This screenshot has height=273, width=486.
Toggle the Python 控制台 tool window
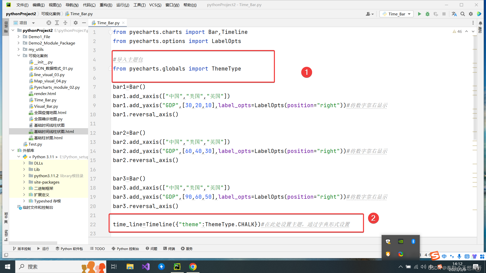tap(125, 249)
